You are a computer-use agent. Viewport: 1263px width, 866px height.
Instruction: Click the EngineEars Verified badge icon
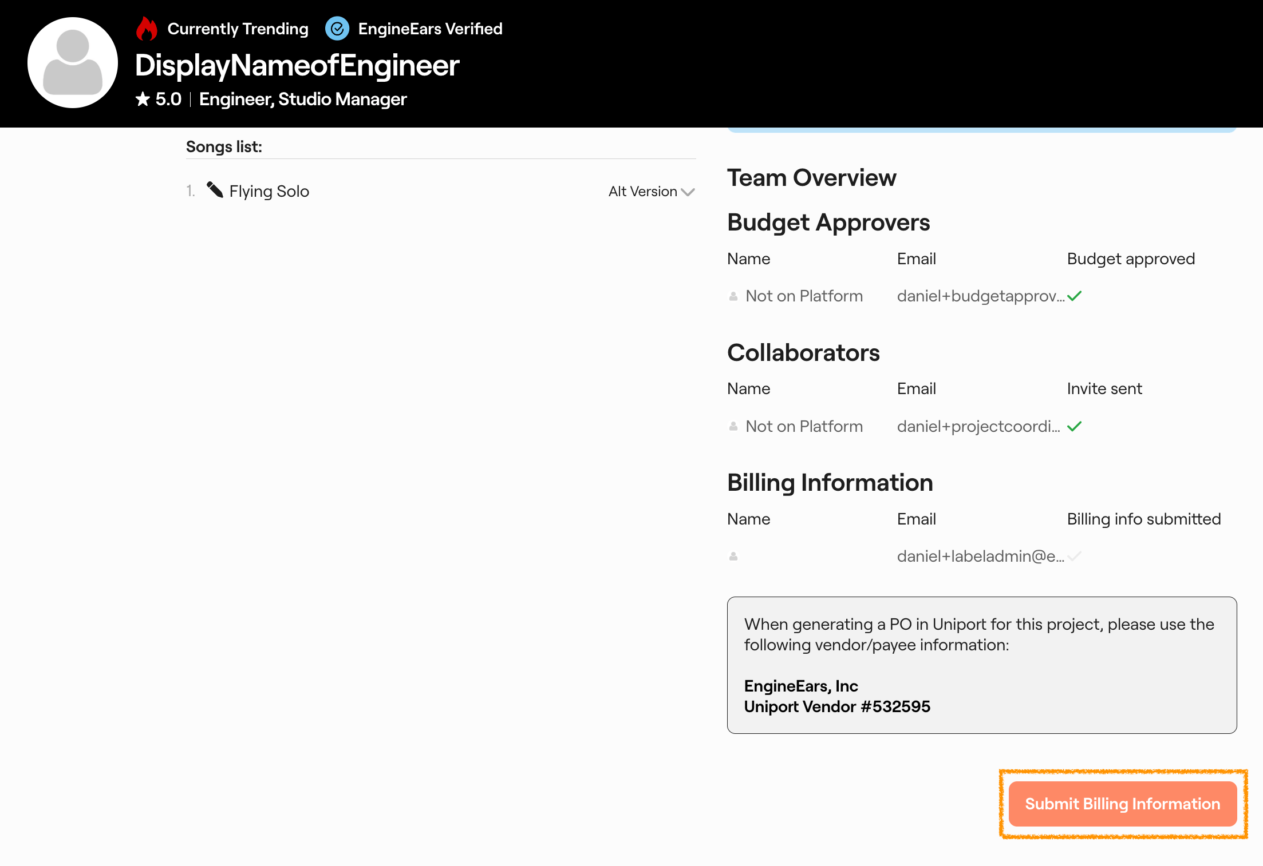[x=337, y=29]
